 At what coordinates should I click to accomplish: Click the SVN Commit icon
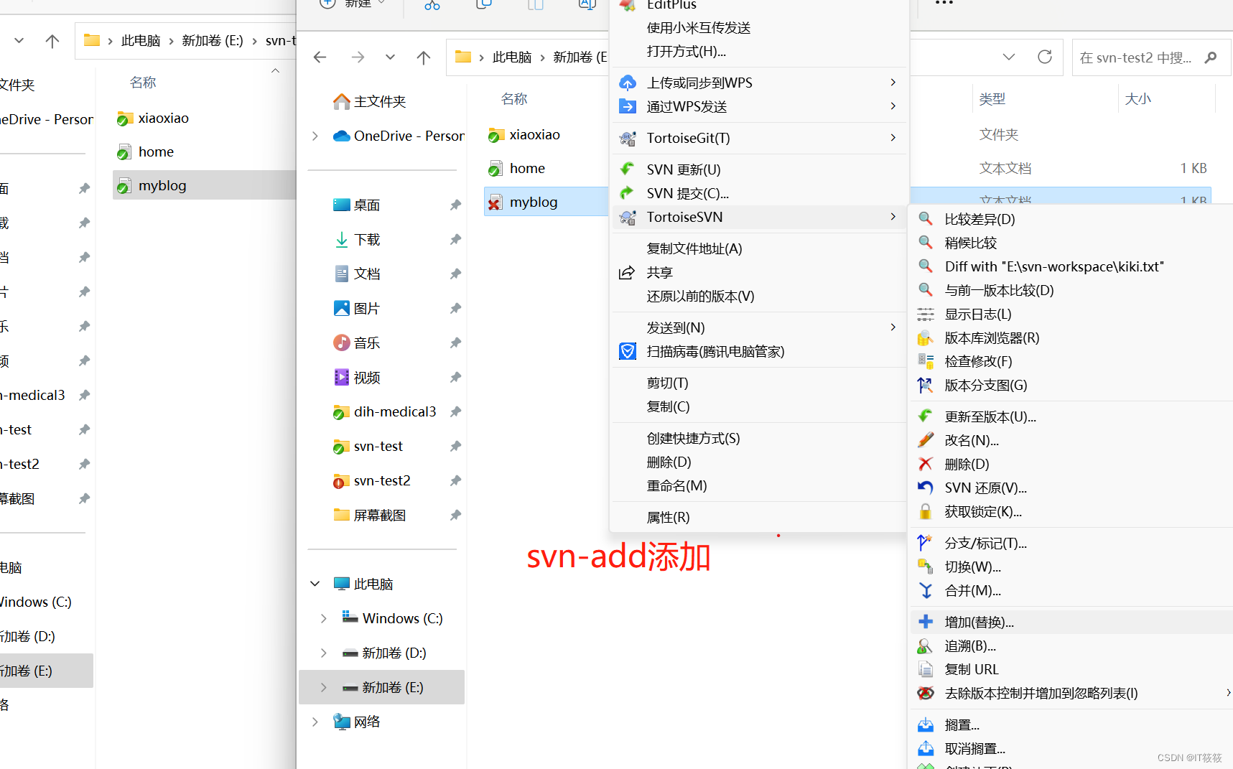click(628, 193)
